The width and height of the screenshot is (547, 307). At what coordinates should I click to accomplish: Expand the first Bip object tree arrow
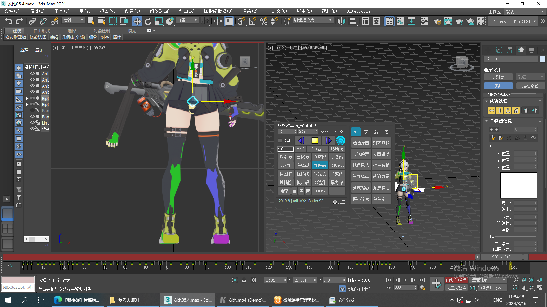(27, 98)
